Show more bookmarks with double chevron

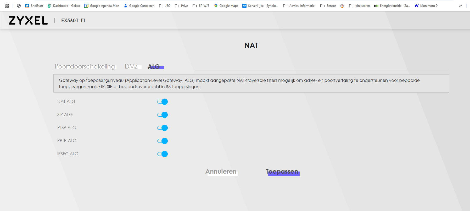pyautogui.click(x=460, y=6)
